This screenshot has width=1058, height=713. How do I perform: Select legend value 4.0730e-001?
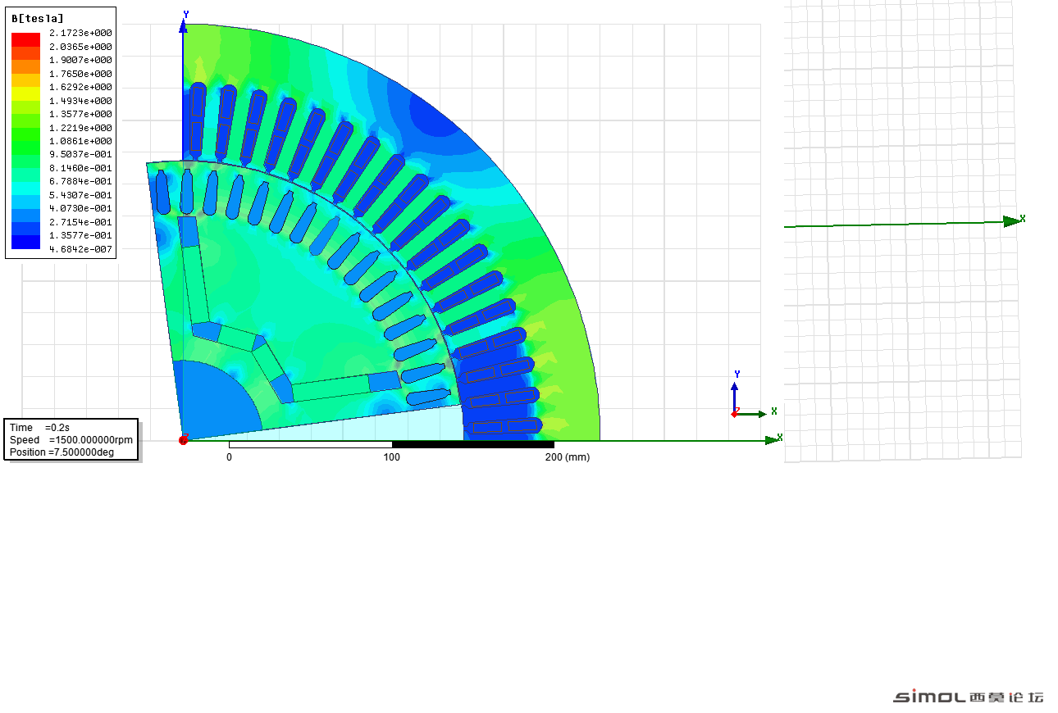pyautogui.click(x=80, y=208)
